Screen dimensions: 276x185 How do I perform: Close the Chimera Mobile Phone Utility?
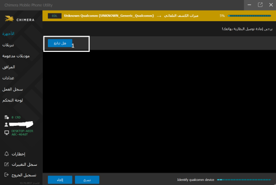click(271, 5)
